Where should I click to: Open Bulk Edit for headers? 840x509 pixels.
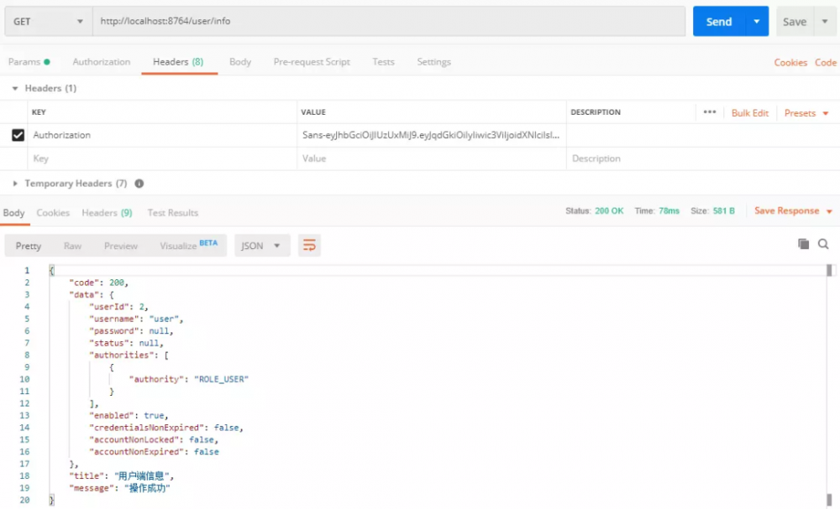[x=750, y=112]
